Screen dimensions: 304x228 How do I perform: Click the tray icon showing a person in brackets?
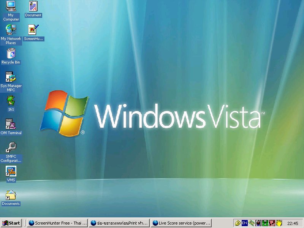coord(258,223)
